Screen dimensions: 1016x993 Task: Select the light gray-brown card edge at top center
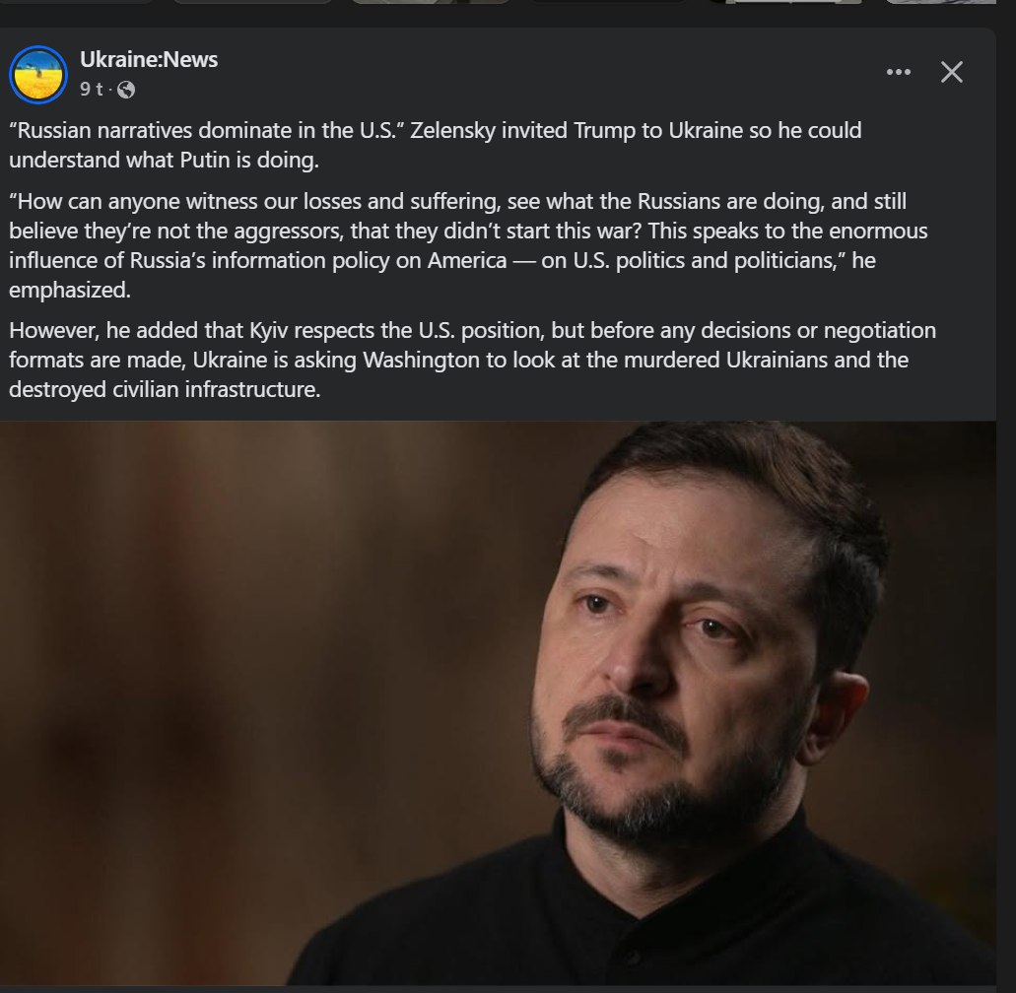tap(431, 2)
